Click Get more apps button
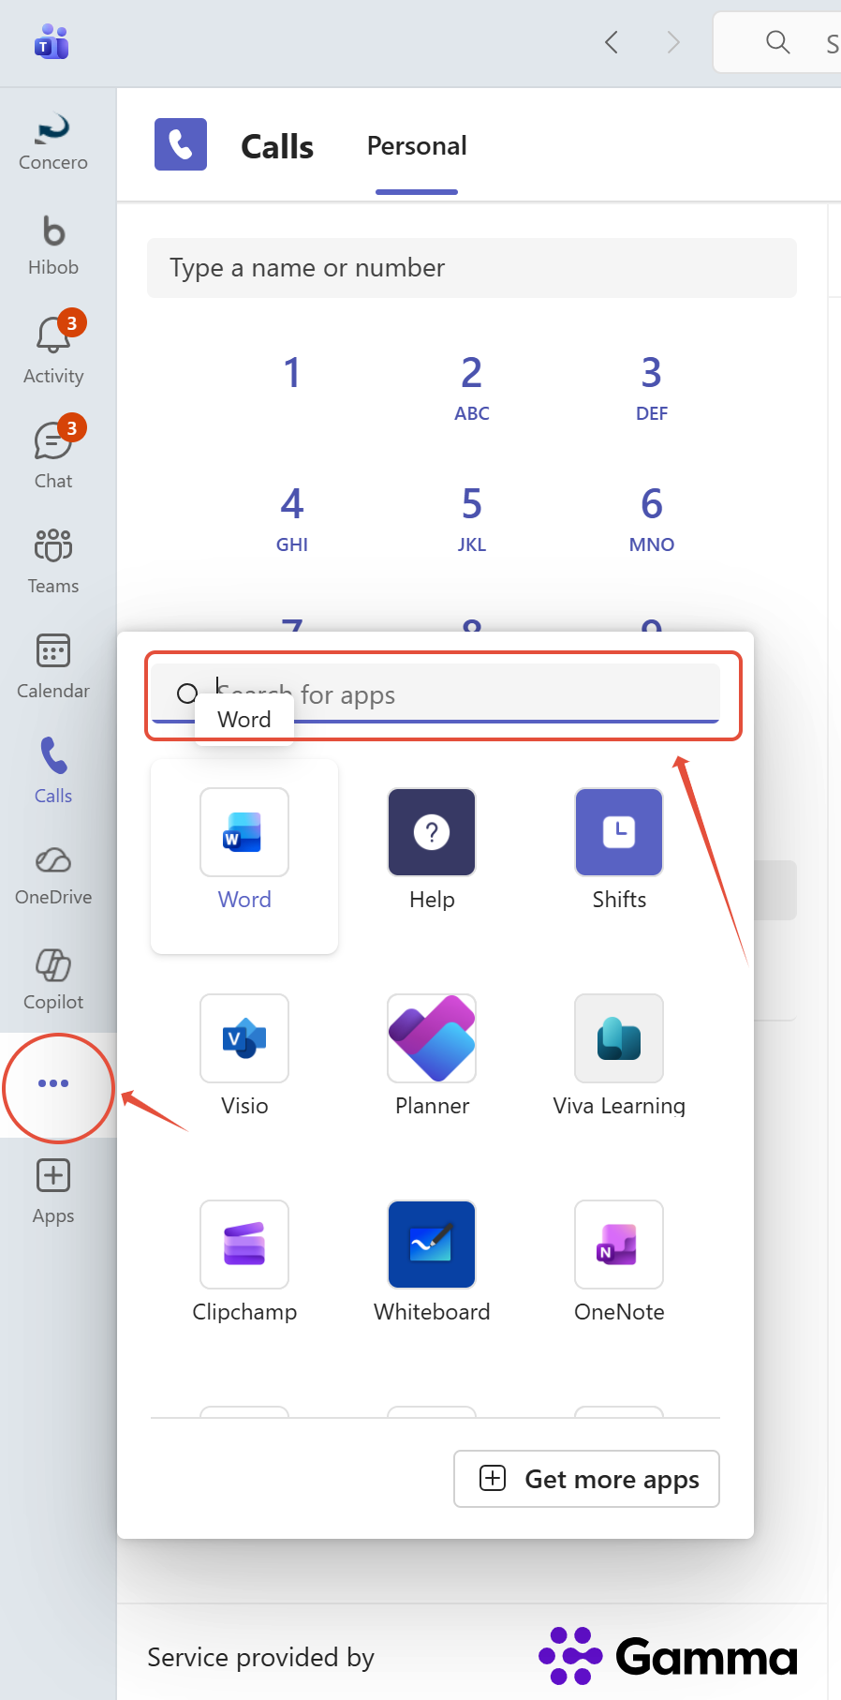The width and height of the screenshot is (841, 1700). [x=586, y=1479]
